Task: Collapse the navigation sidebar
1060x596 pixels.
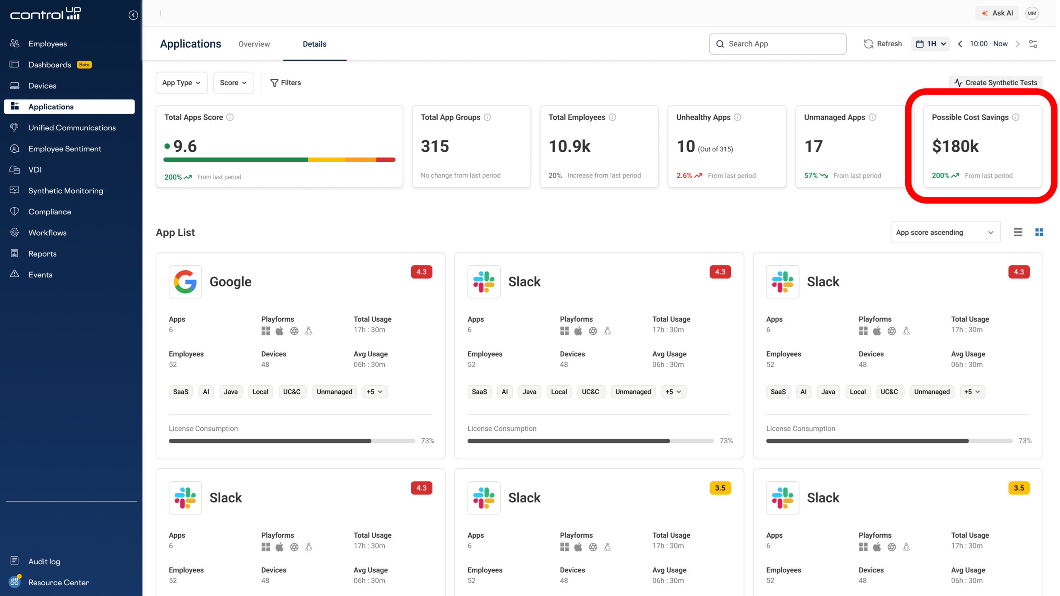Action: coord(133,15)
